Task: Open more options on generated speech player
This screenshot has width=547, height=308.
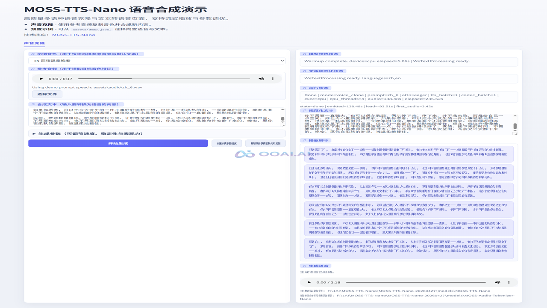Action: 509,282
